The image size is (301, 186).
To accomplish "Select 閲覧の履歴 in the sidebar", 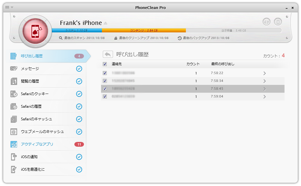I will click(x=46, y=81).
